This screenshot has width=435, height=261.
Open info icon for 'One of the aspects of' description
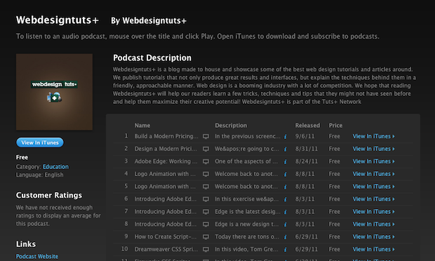point(285,161)
